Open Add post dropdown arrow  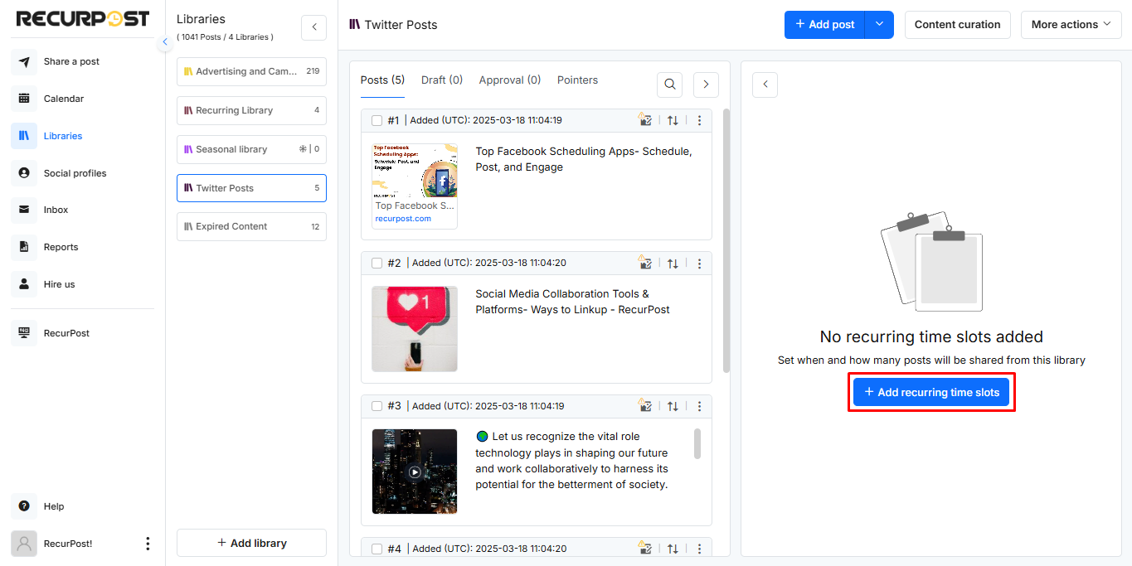[879, 24]
